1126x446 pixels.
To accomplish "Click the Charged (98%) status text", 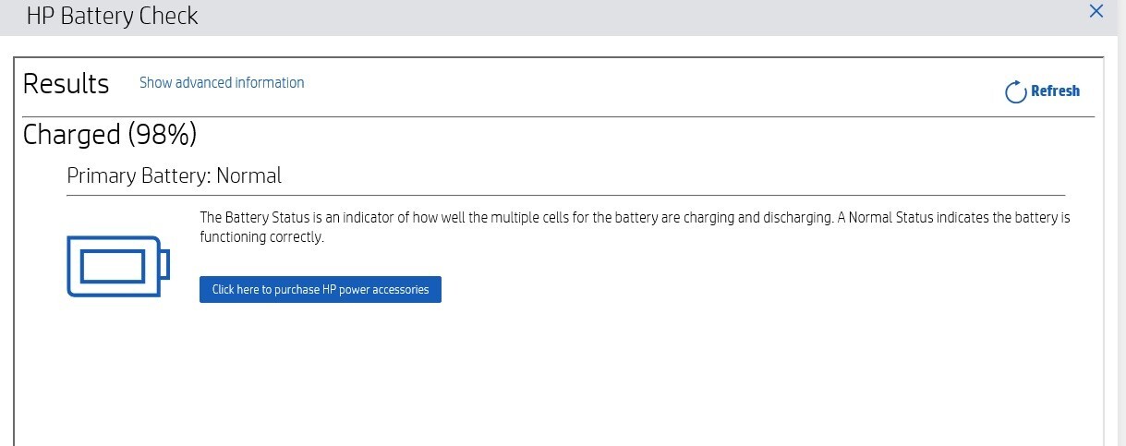I will point(110,135).
